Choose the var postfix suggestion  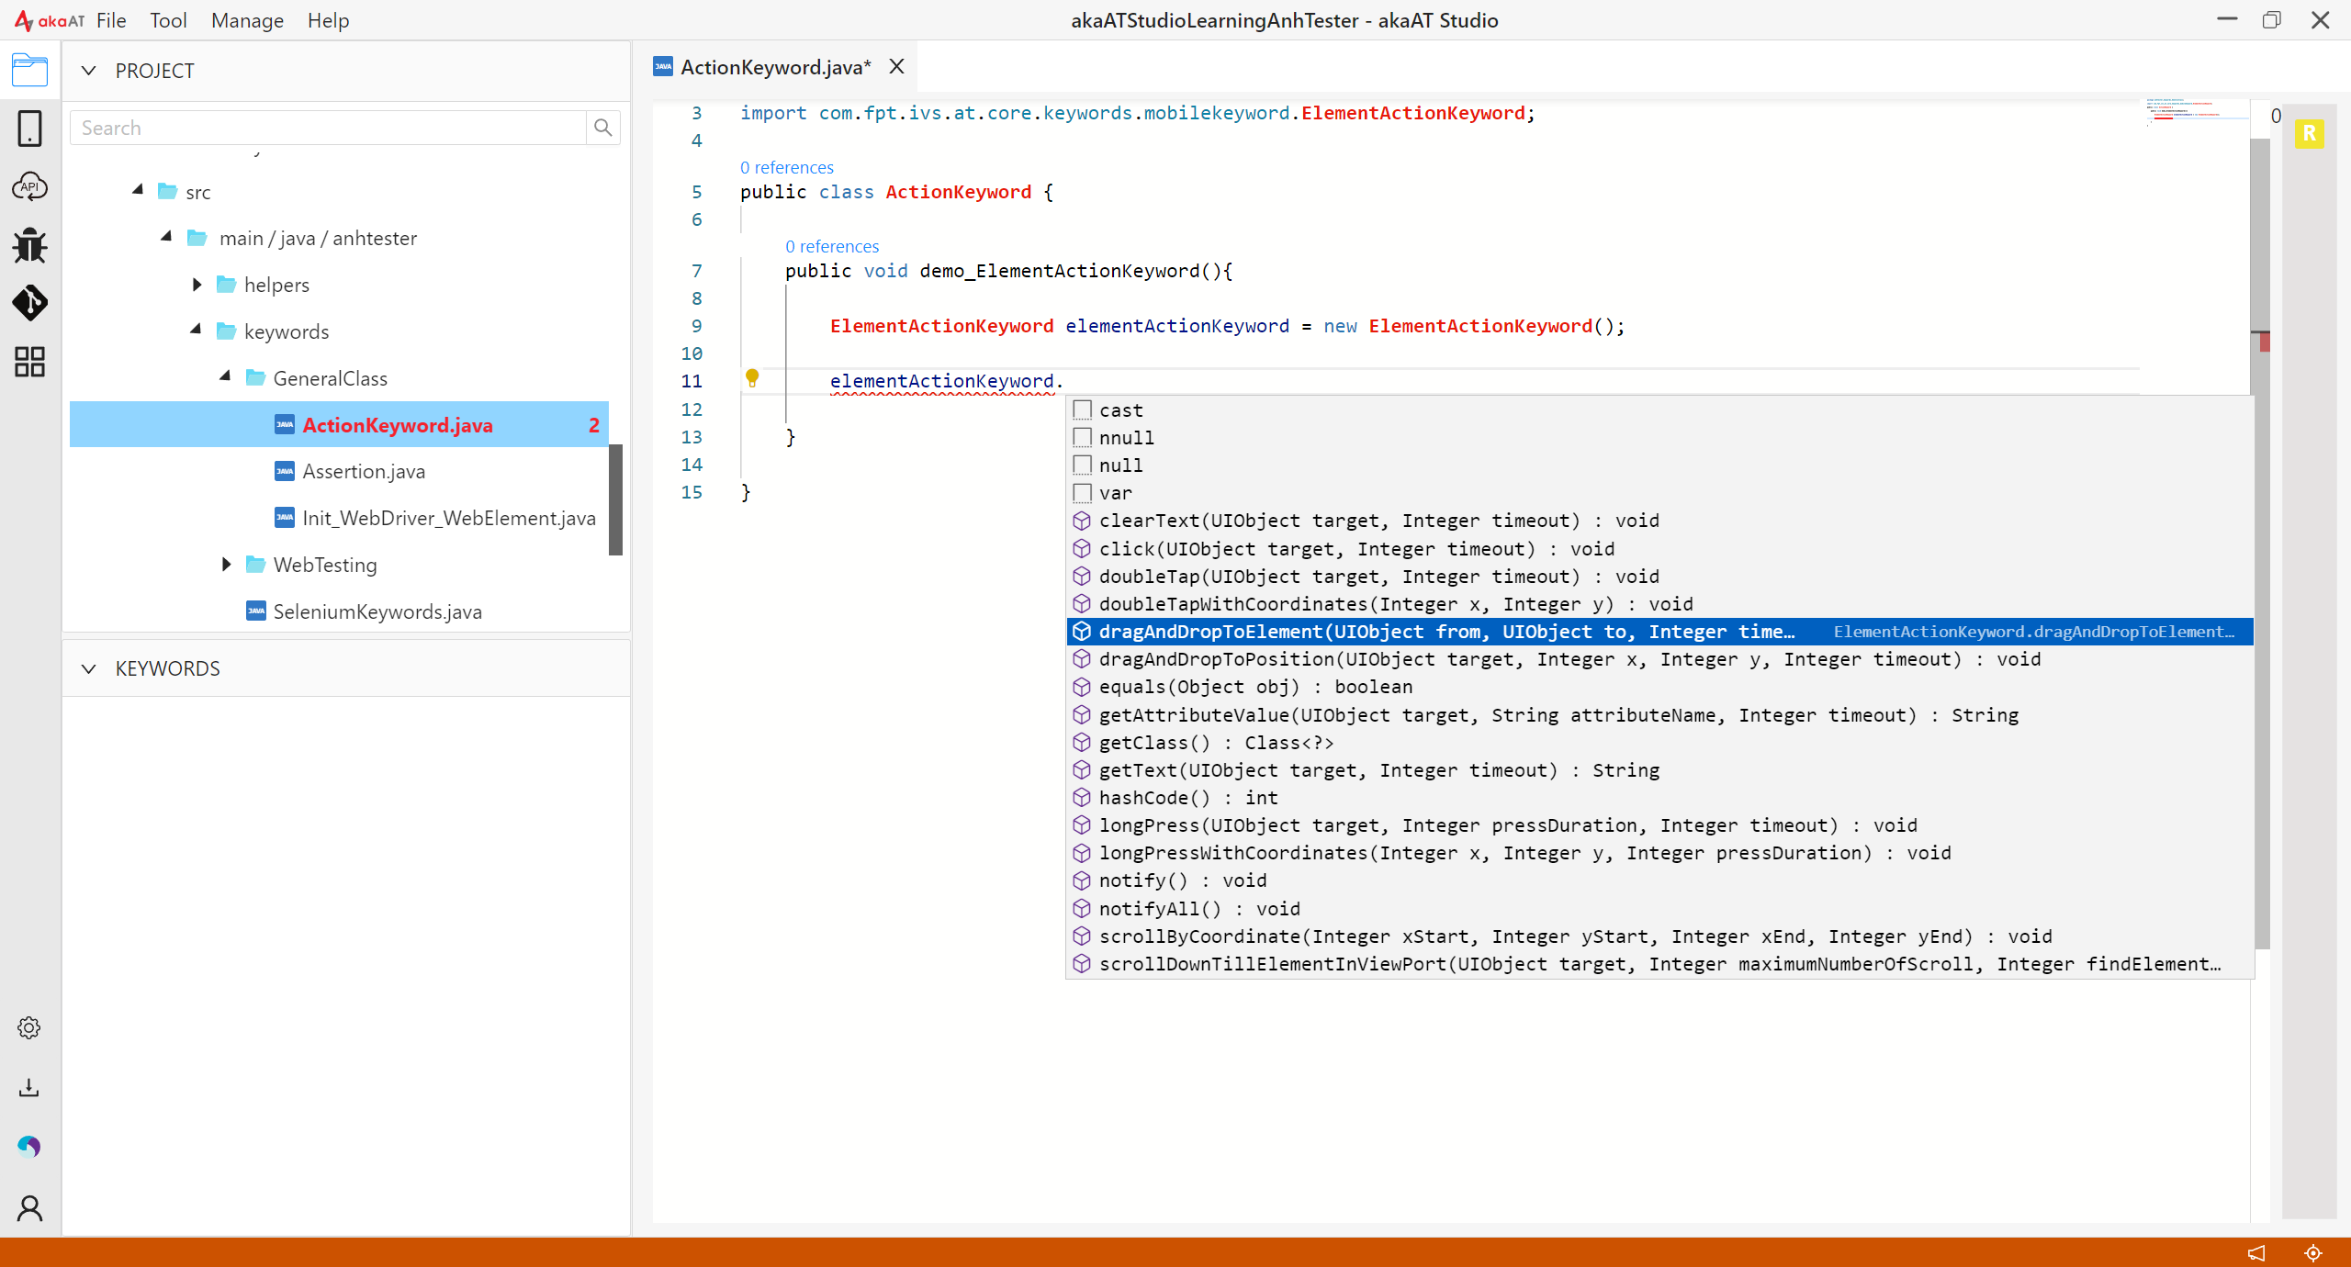tap(1659, 492)
